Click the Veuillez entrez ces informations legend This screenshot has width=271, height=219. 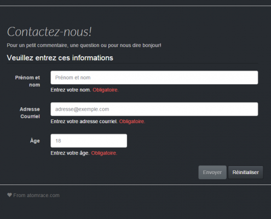[60, 58]
